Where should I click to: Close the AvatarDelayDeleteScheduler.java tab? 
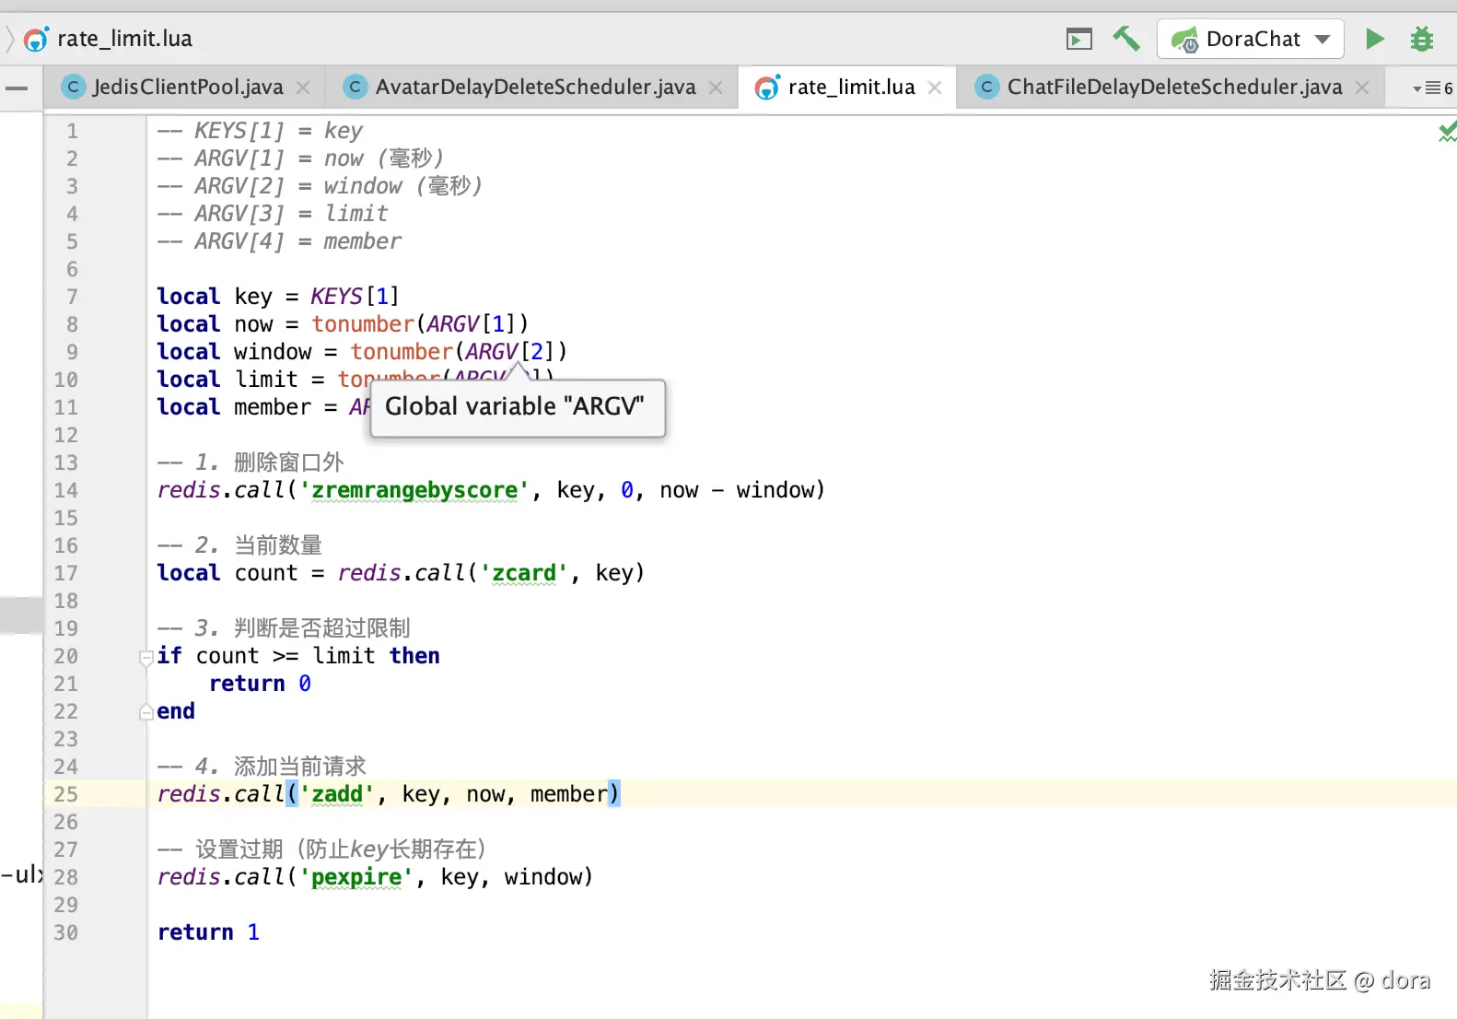point(716,88)
